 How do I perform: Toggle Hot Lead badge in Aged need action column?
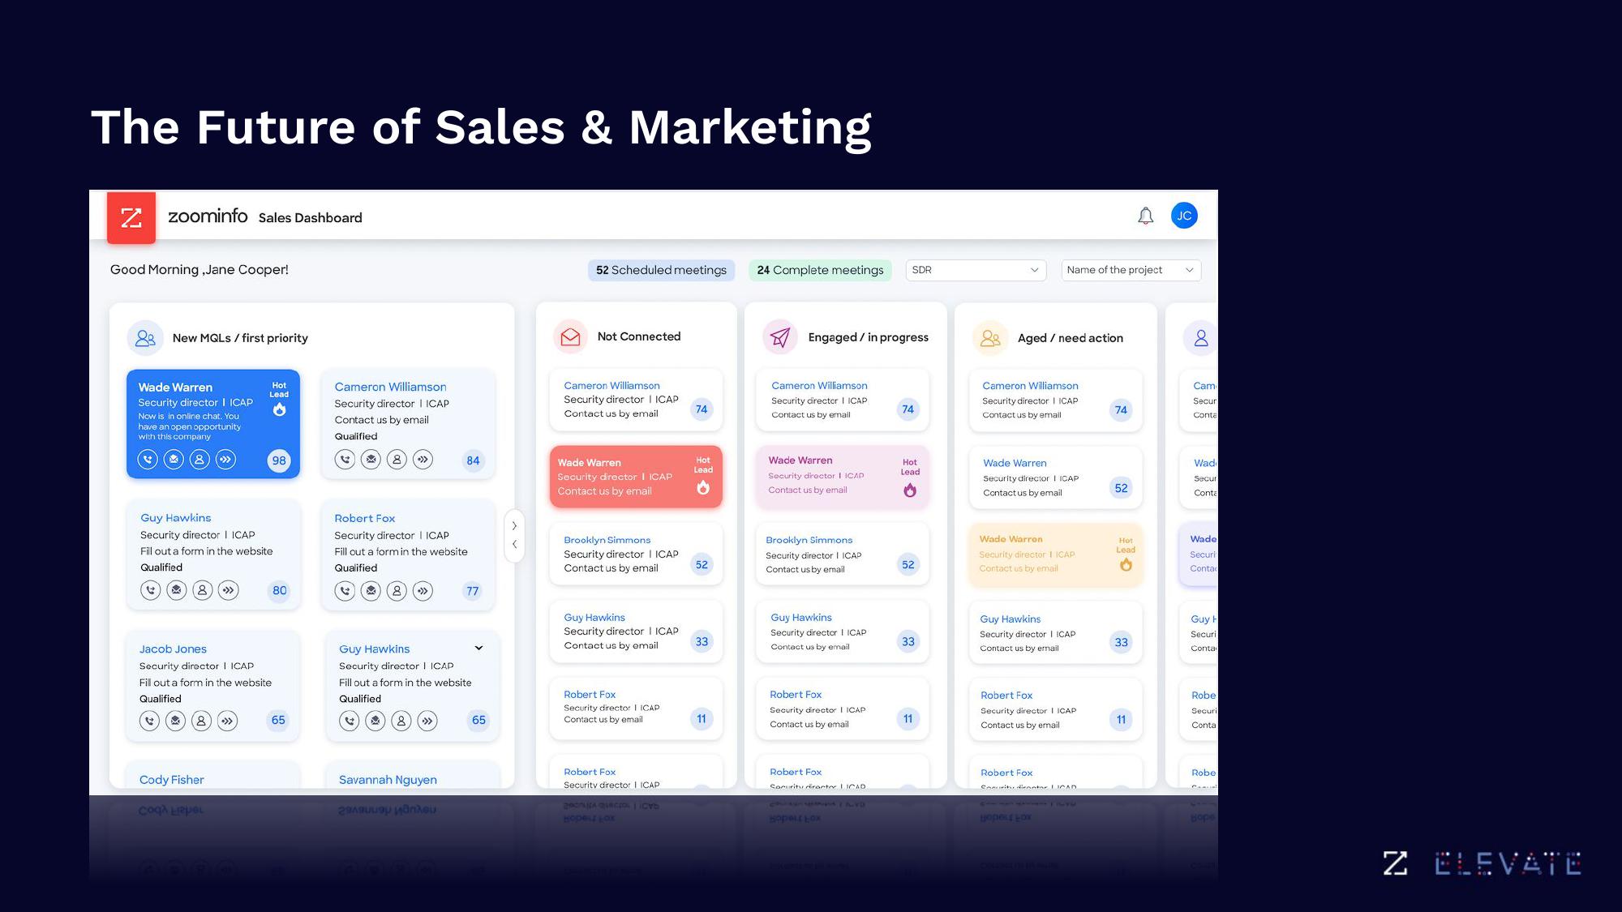[1124, 554]
